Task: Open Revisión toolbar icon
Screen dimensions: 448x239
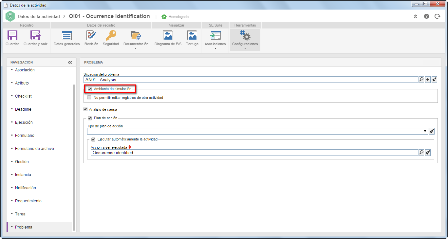Action: 91,35
